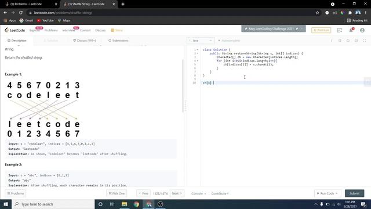
Task: Open the editor settings gear icon
Action: pyautogui.click(x=356, y=41)
